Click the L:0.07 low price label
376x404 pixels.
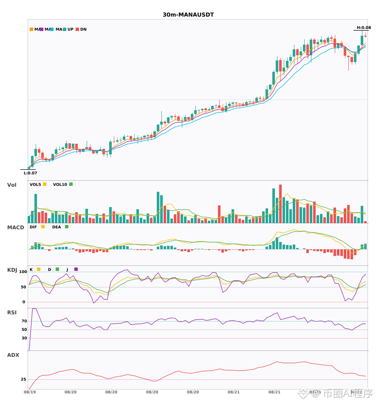pos(30,173)
